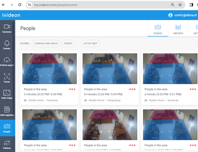Open the Events bell in the sidebar
The height and width of the screenshot is (152, 198).
pos(7,45)
